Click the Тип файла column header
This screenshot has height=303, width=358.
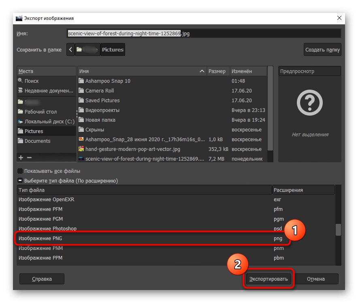144,190
